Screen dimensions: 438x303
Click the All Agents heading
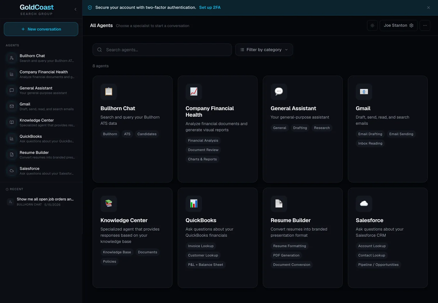(x=101, y=26)
